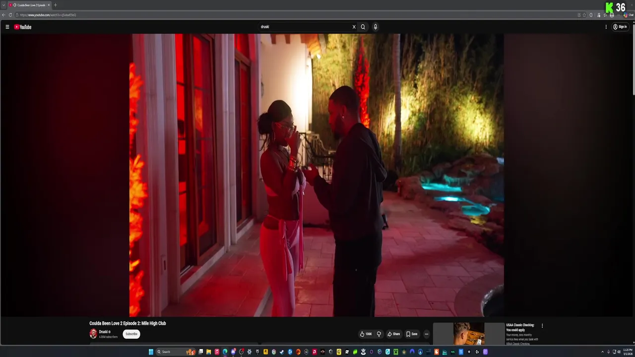Open Microsoft Edge from the taskbar
Image resolution: width=635 pixels, height=357 pixels.
click(225, 352)
